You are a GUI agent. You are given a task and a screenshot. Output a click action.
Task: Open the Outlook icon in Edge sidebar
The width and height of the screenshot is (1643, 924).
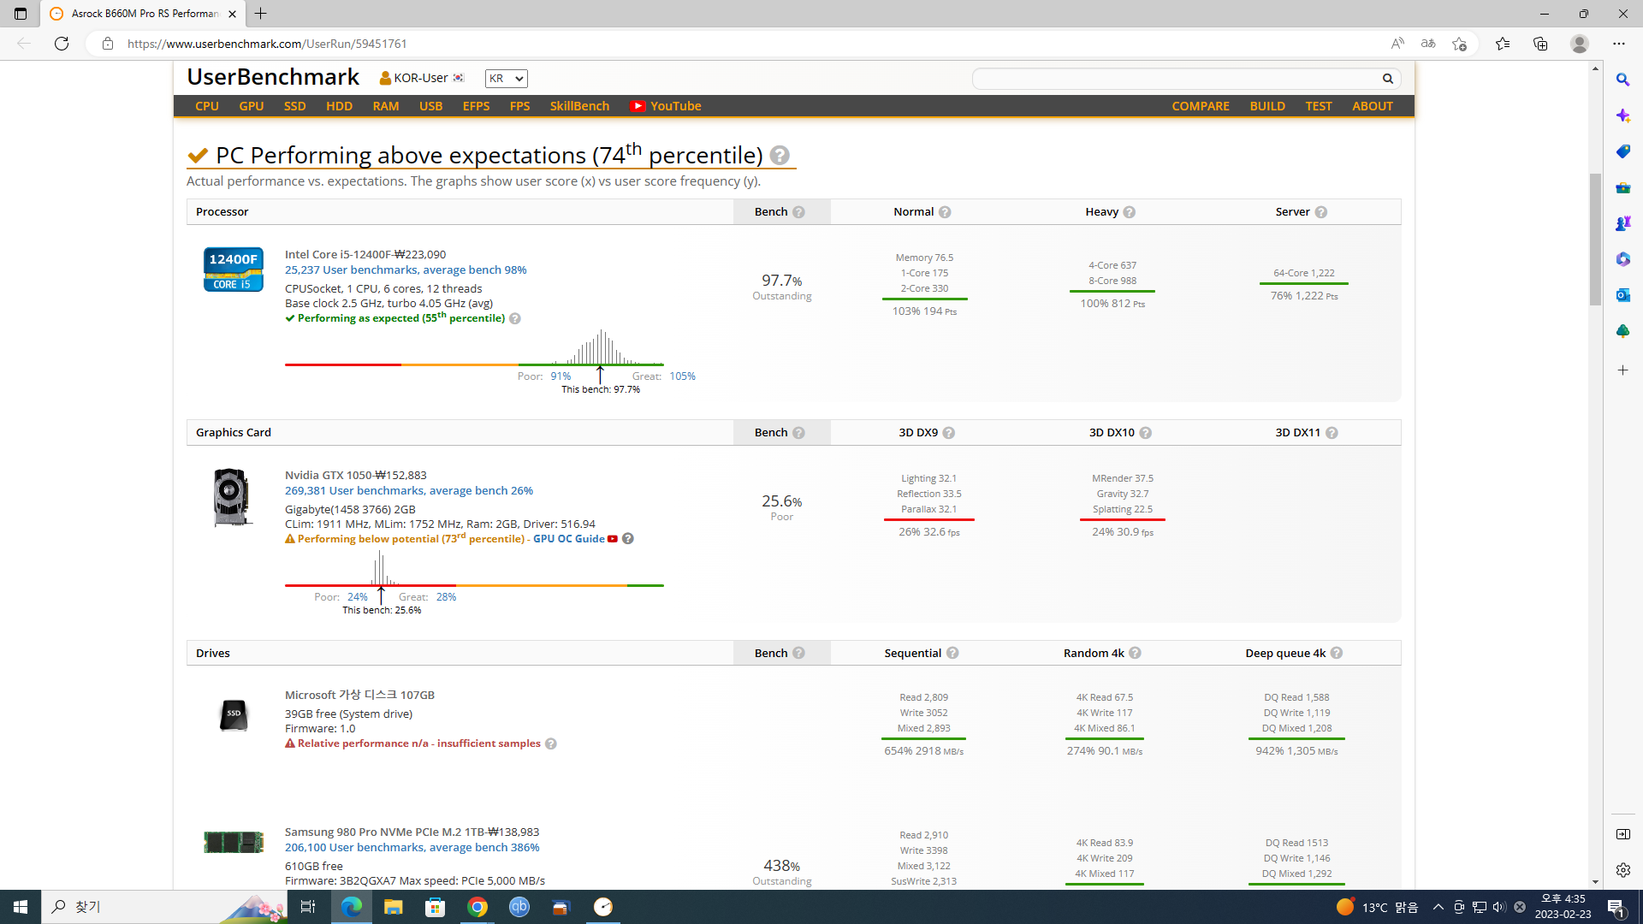coord(1622,295)
